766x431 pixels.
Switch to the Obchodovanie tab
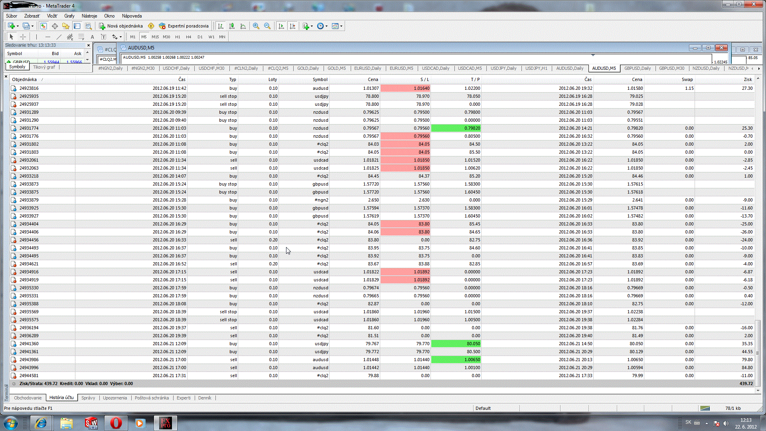[28, 398]
